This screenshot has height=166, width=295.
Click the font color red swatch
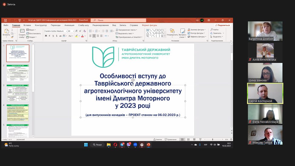[x=82, y=36]
